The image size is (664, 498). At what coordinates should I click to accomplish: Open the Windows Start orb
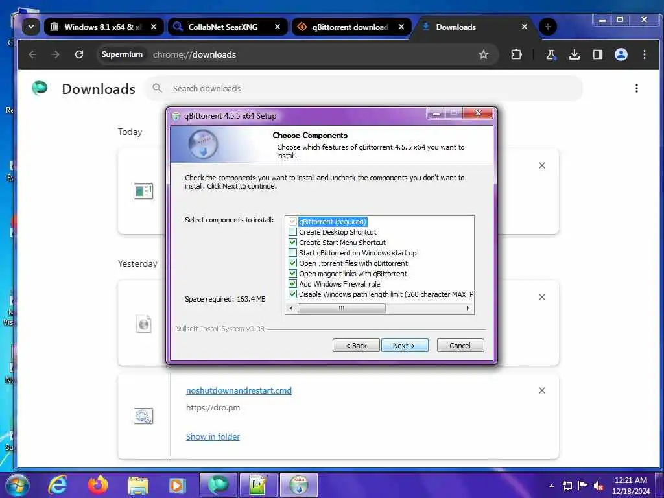pyautogui.click(x=17, y=485)
